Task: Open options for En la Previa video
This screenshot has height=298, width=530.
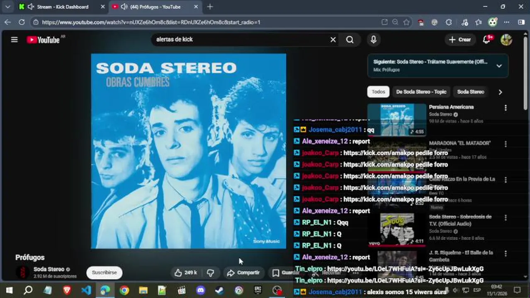Action: tap(505, 180)
